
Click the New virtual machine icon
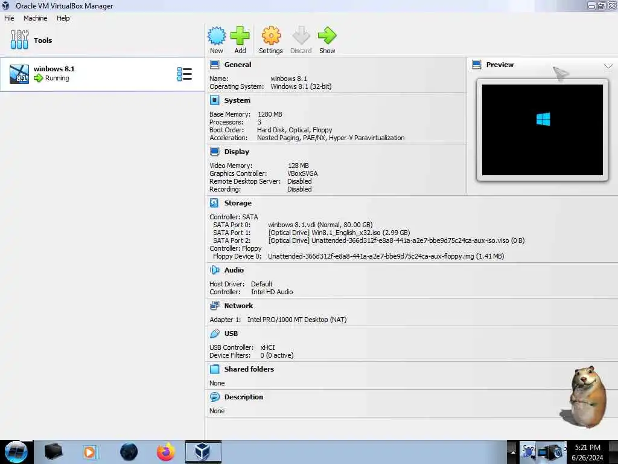pyautogui.click(x=217, y=36)
